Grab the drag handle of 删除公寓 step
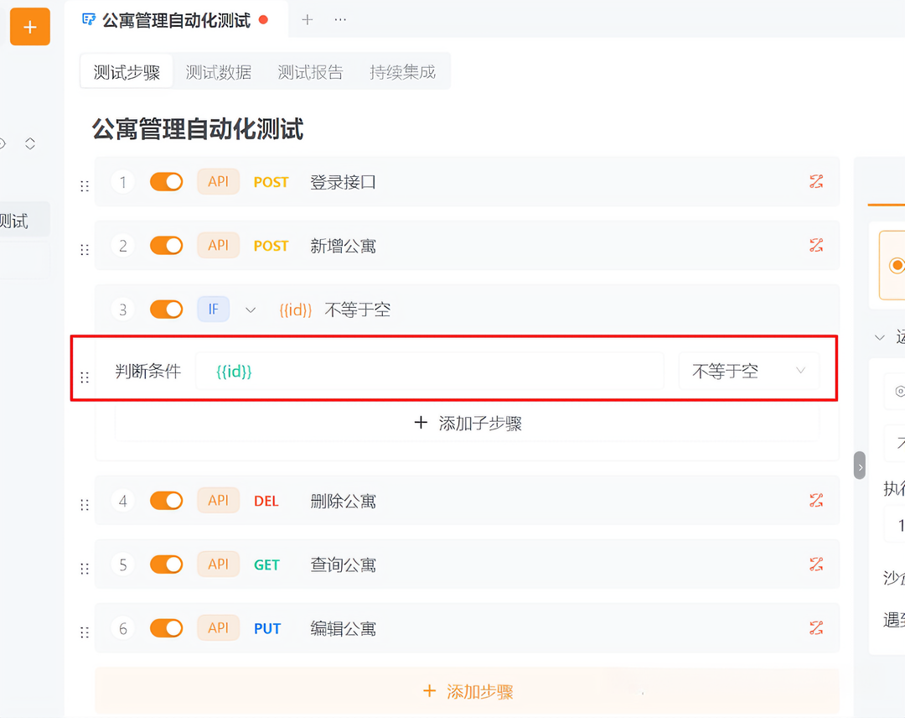905x718 pixels. pyautogui.click(x=85, y=505)
